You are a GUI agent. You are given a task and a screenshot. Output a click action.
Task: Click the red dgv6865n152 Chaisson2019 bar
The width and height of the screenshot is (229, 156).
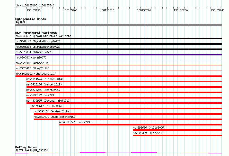coord(118,76)
